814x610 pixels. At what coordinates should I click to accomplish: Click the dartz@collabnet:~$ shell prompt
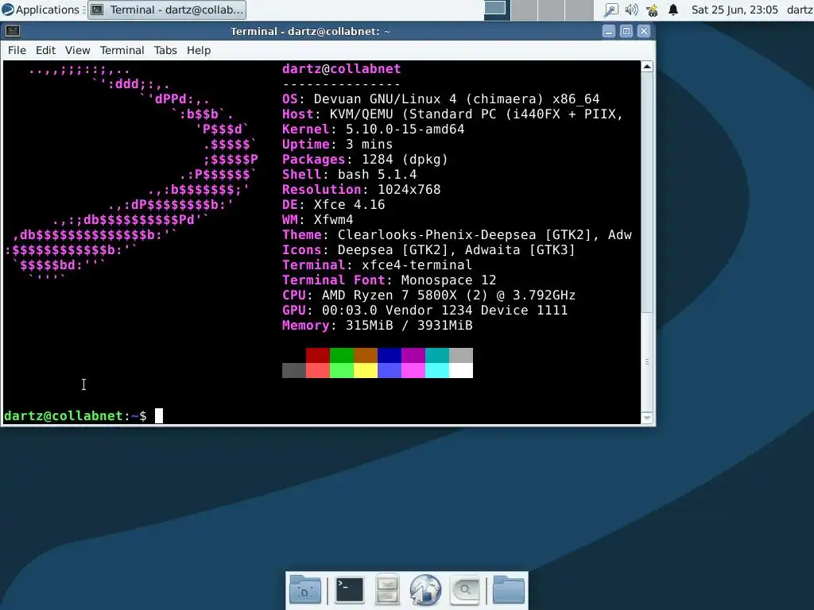(x=76, y=415)
